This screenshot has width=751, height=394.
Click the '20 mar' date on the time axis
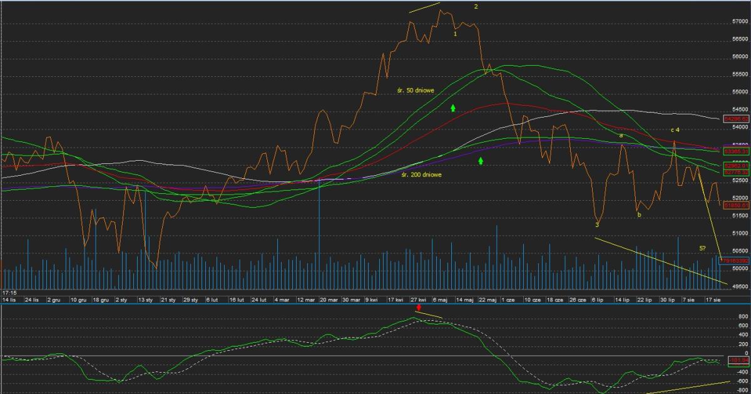click(329, 300)
